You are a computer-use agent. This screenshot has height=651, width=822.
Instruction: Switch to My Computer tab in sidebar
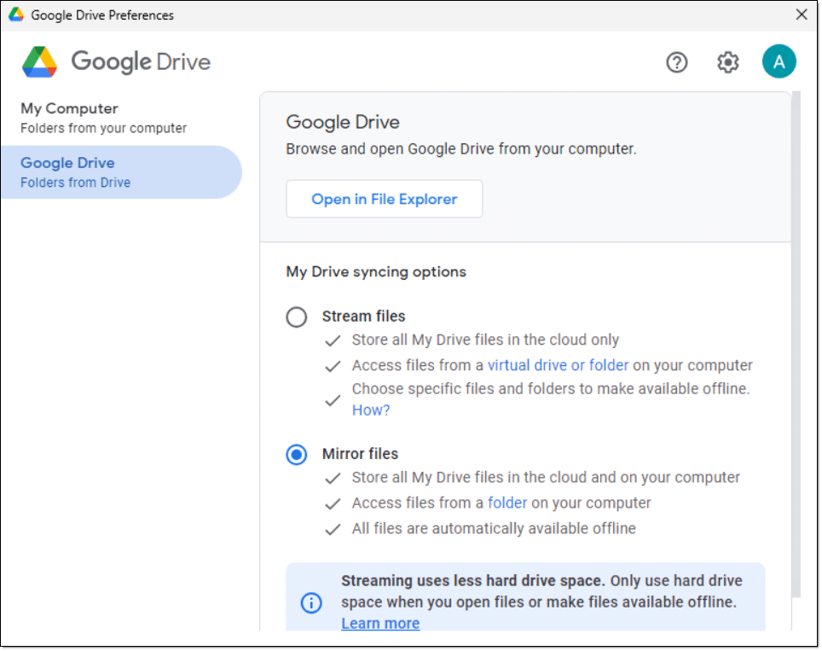pyautogui.click(x=102, y=118)
